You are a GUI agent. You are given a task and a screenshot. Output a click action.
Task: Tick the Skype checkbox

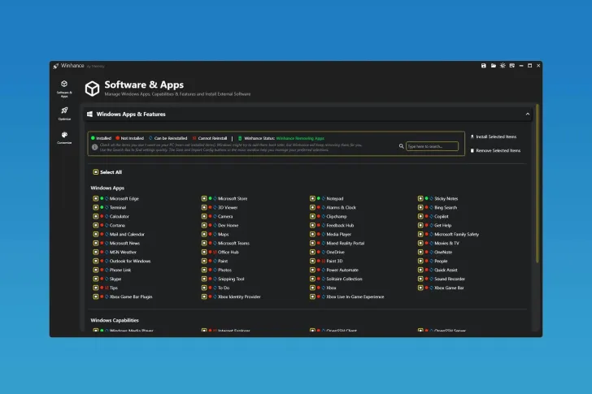point(95,279)
